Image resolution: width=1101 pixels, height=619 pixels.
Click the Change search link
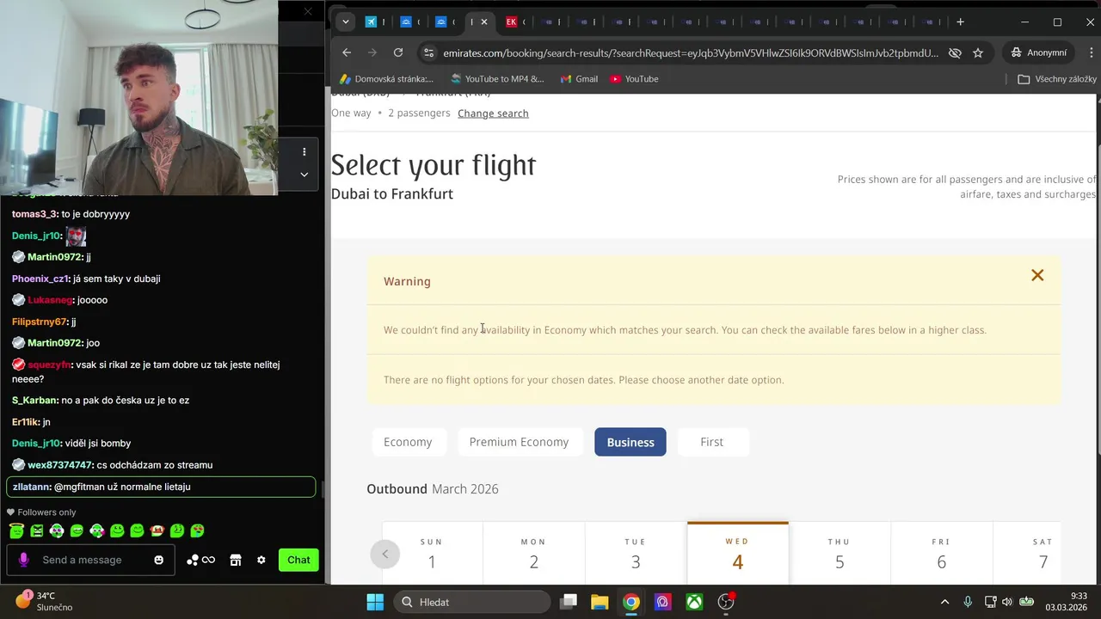point(493,113)
